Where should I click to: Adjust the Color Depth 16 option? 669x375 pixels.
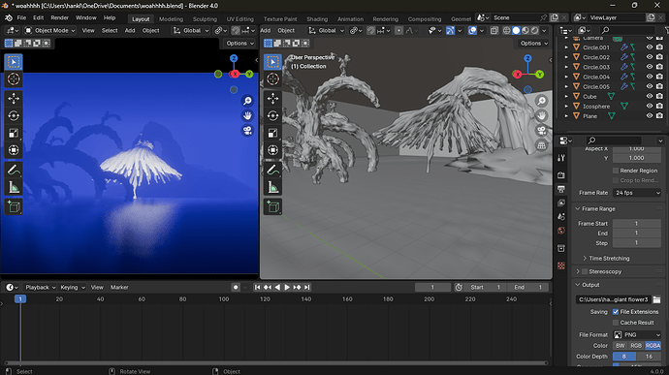click(x=649, y=357)
